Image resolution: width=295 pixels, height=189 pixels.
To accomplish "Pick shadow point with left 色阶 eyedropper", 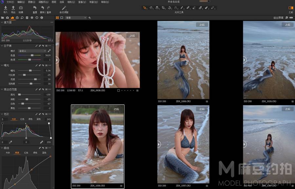I will point(10,142).
